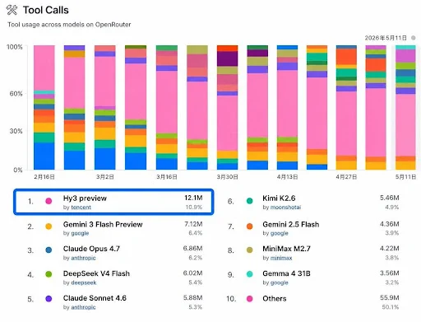
Task: Click the 6.86M value for Claude Opus
Action: coord(192,249)
